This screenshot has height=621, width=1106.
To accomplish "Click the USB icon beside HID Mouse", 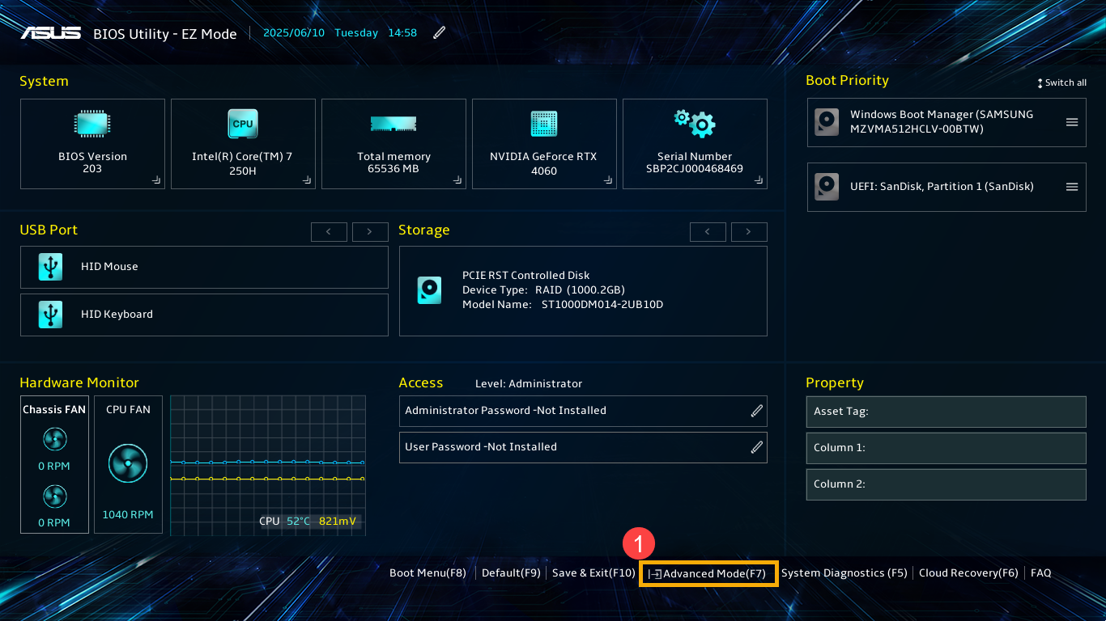I will tap(50, 267).
